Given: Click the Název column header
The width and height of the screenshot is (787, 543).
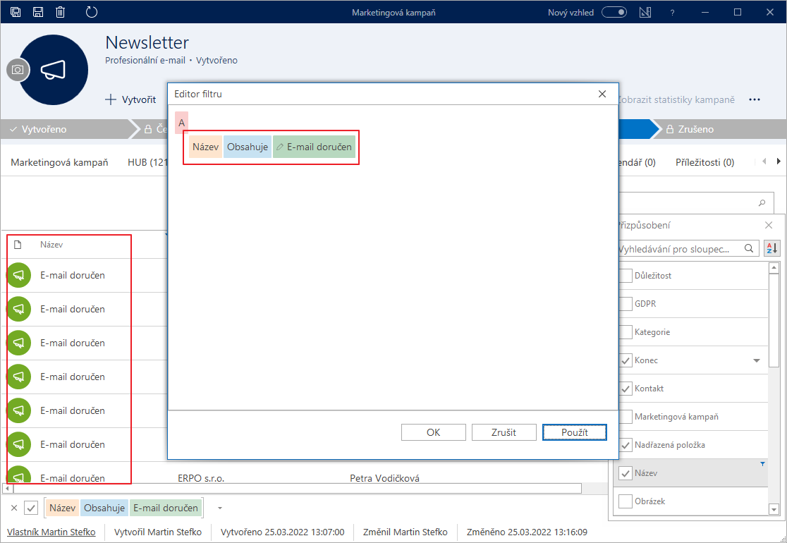Looking at the screenshot, I should (51, 245).
